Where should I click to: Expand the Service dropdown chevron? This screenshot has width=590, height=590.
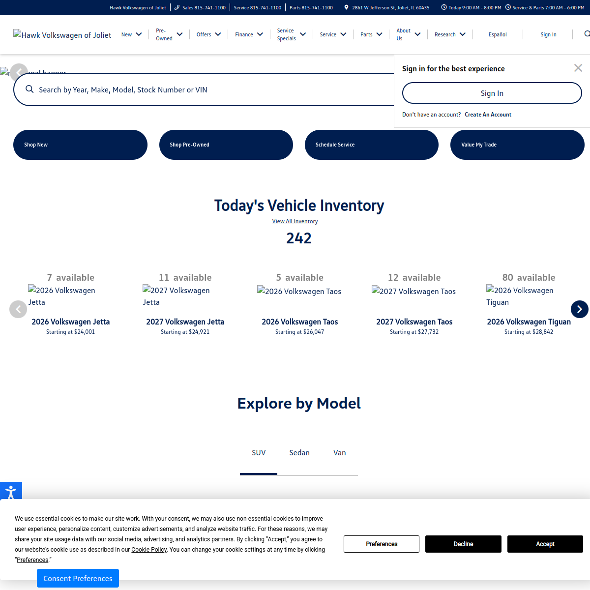click(x=343, y=34)
